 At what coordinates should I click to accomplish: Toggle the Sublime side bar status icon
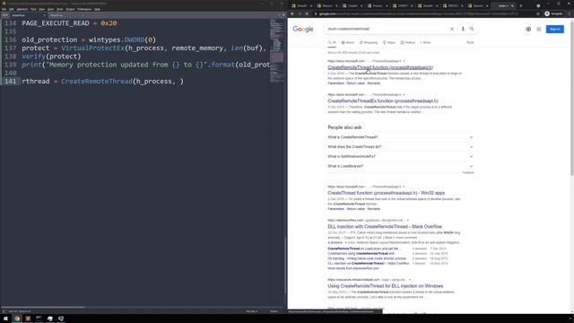[x=4, y=311]
